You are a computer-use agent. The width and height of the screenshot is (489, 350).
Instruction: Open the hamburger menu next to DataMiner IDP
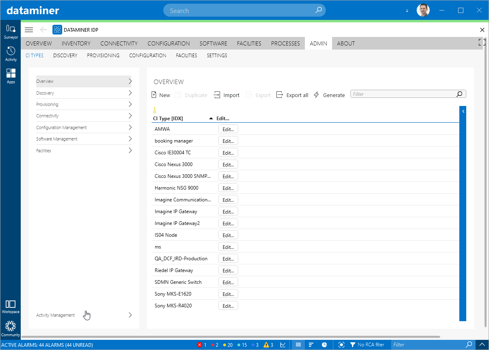(x=29, y=30)
